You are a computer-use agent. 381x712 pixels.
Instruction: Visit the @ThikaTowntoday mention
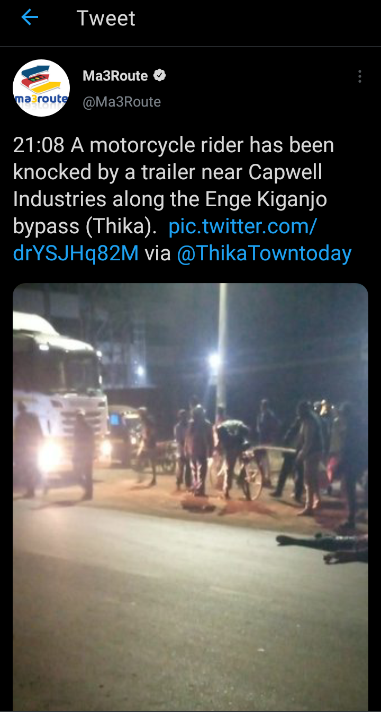pyautogui.click(x=264, y=253)
